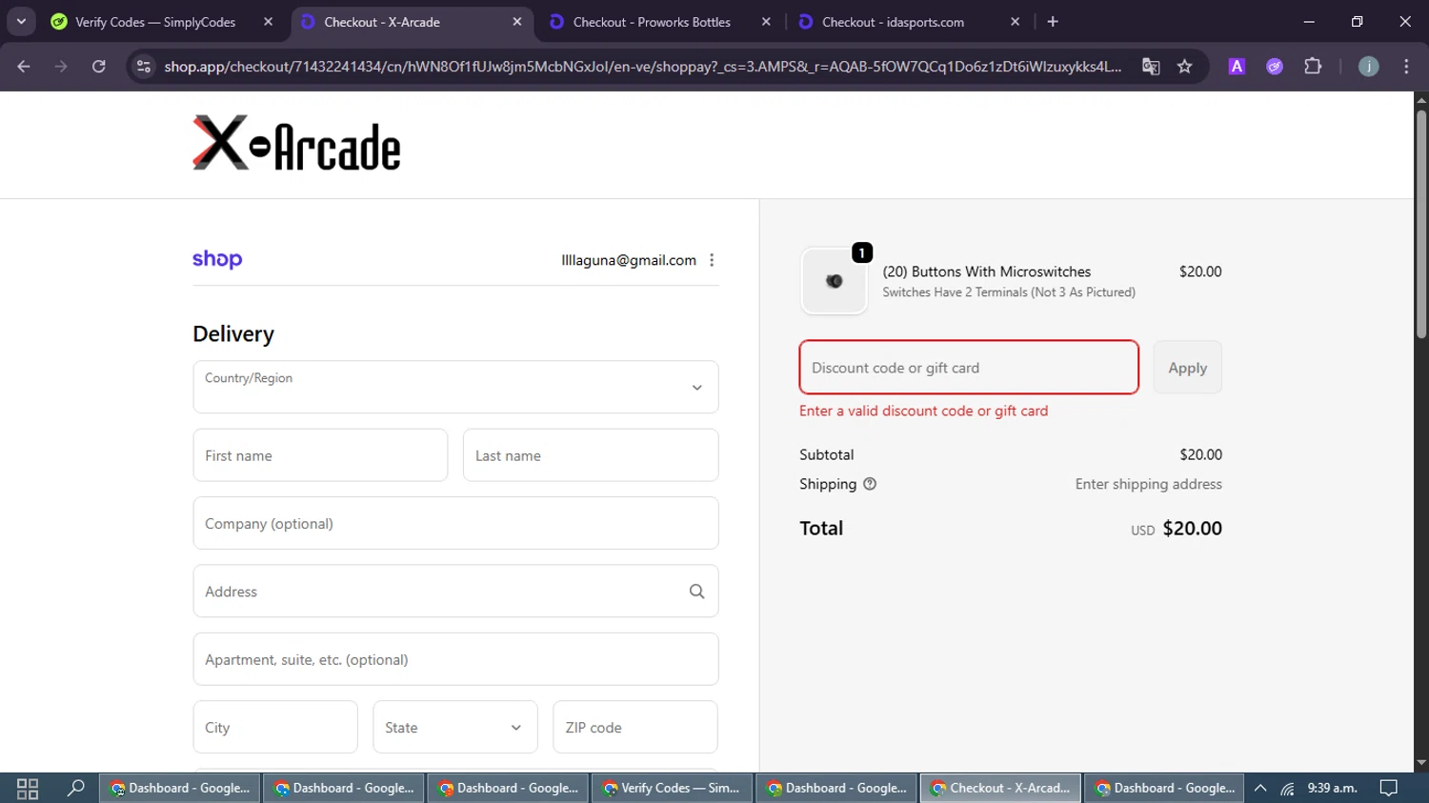The width and height of the screenshot is (1429, 803).
Task: Open a new browser tab
Action: (x=1053, y=22)
